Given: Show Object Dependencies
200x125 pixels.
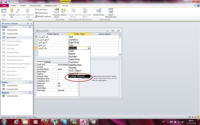Looking at the screenshot, I should (111, 13).
